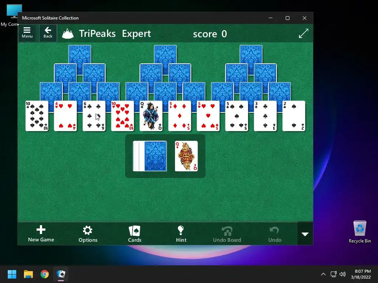
Task: Click the Solitaire Collection taskbar icon
Action: pos(61,274)
